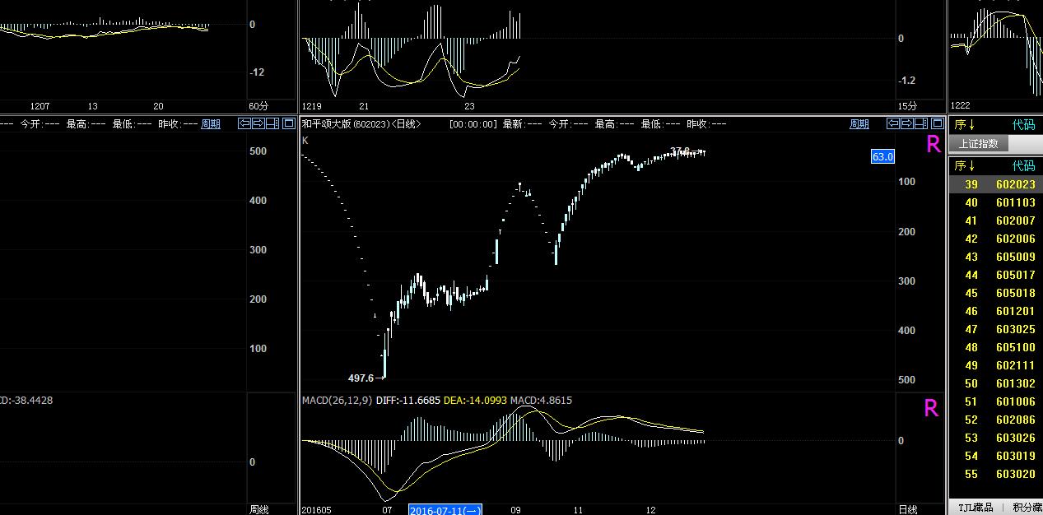Maximize the main daily chart panel
The height and width of the screenshot is (515, 1043).
tap(936, 124)
